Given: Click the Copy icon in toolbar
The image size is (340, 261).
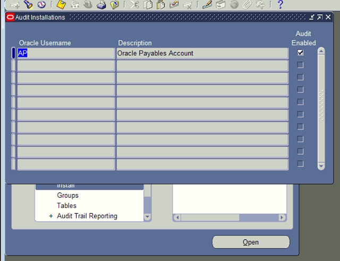Looking at the screenshot, I should point(148,5).
